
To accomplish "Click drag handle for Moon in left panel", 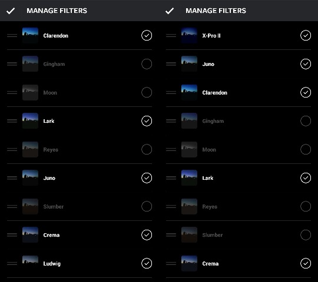I will [x=12, y=93].
